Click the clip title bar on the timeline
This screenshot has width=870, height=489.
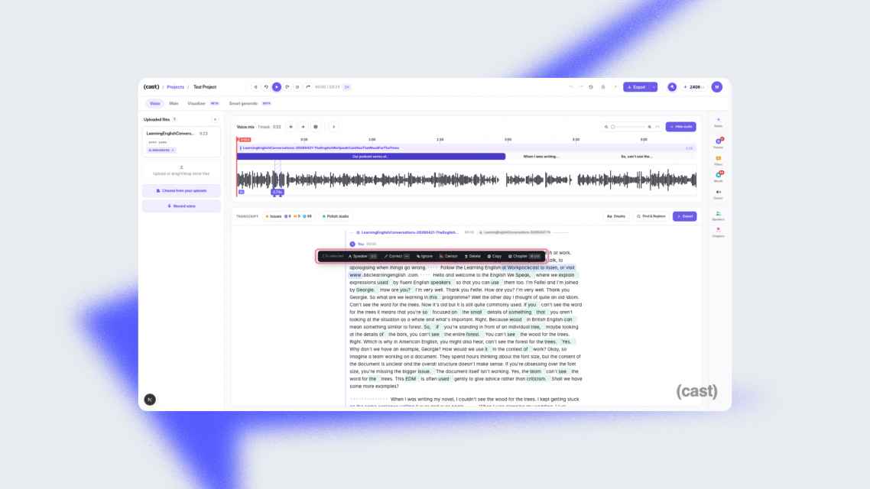coord(466,148)
